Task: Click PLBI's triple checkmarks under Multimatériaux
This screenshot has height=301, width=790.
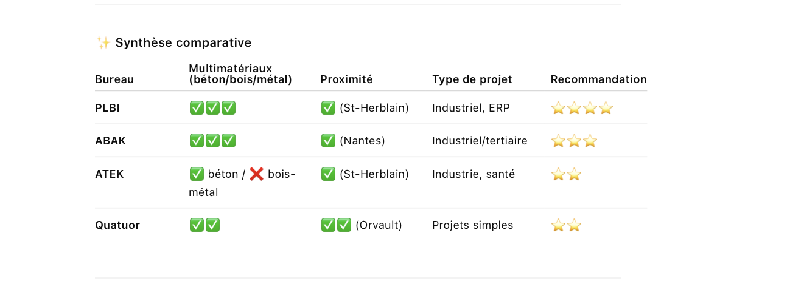Action: [x=212, y=109]
